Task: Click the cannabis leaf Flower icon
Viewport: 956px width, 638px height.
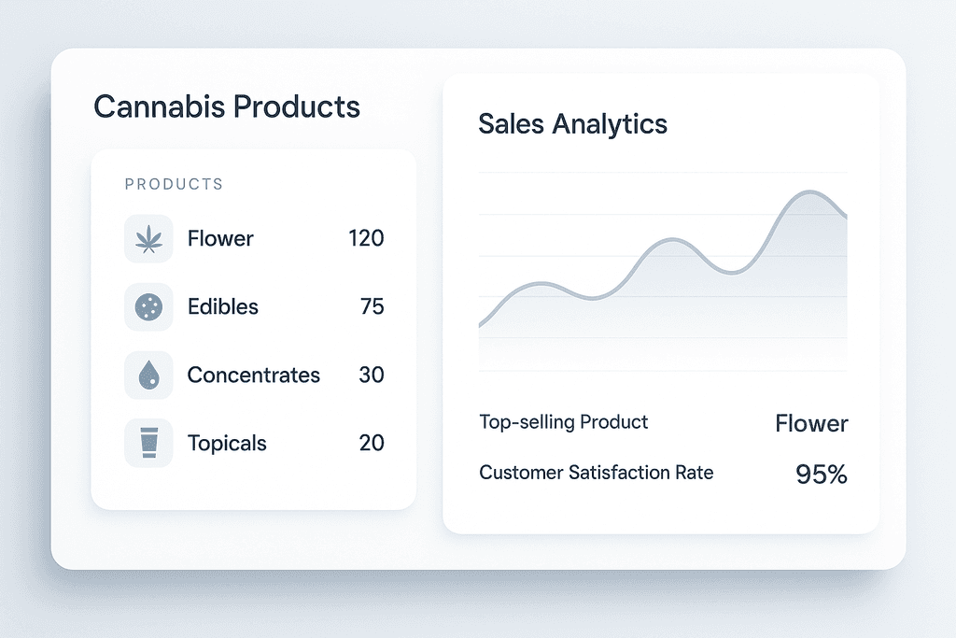Action: tap(148, 239)
